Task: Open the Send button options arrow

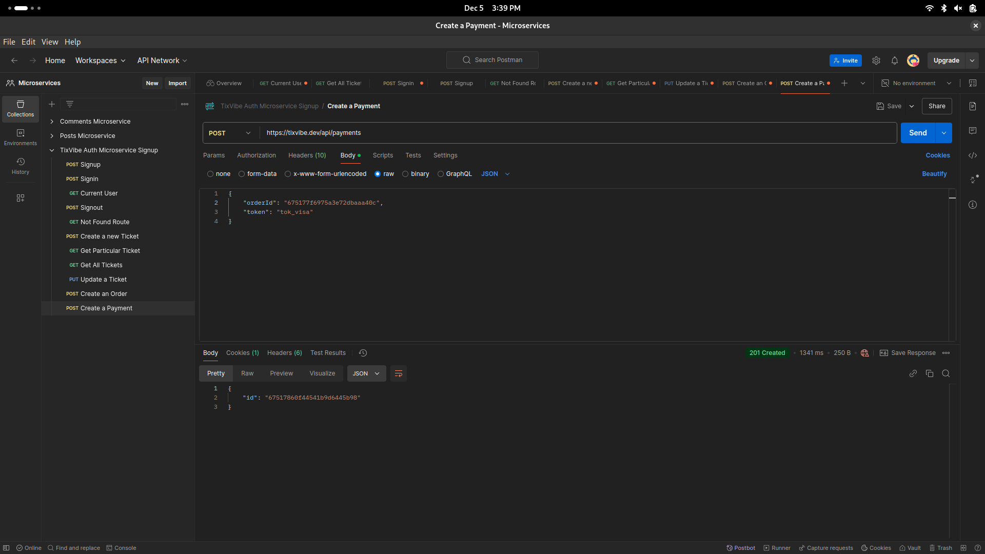Action: 944,133
